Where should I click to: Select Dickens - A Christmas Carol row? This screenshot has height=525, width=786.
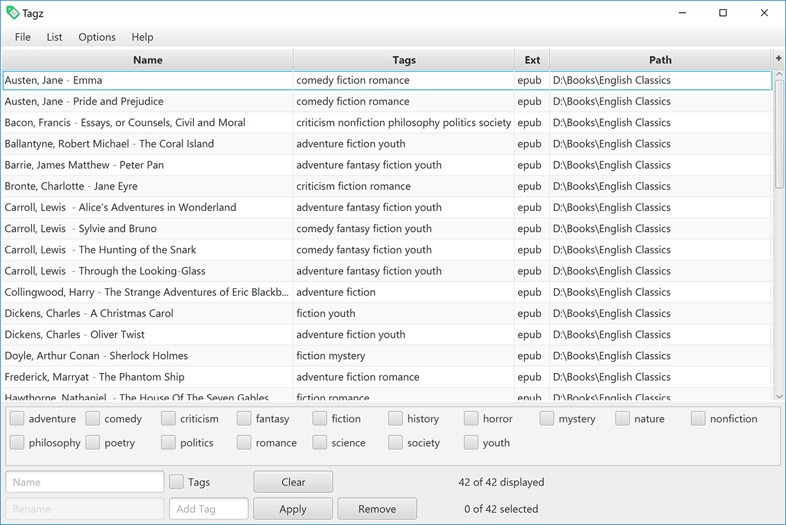tap(387, 313)
